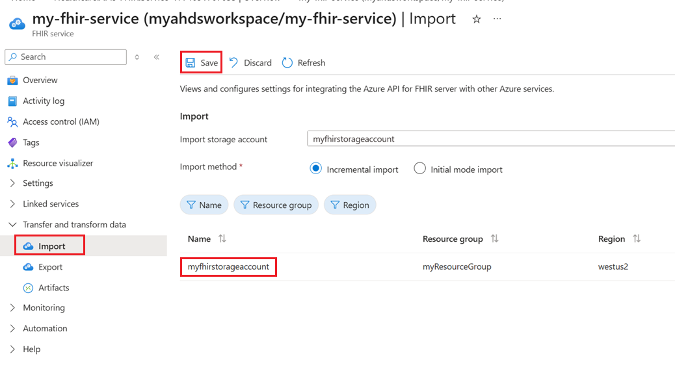The image size is (675, 369).
Task: Click the Region column header text
Action: pos(611,238)
